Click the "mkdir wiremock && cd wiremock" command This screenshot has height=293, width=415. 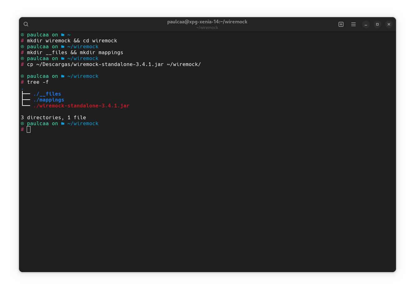[72, 41]
